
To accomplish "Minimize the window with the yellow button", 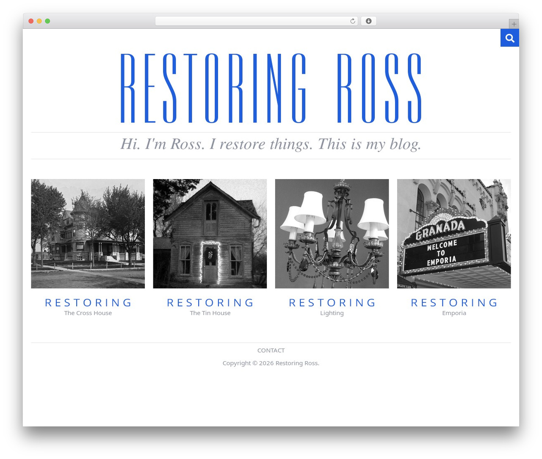I will [39, 21].
